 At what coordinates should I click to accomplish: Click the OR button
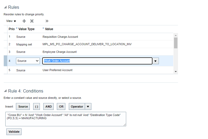pyautogui.click(x=61, y=106)
